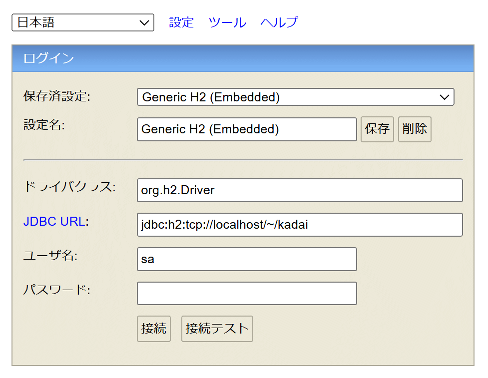
Task: Click the empty パスワード password field
Action: 246,293
